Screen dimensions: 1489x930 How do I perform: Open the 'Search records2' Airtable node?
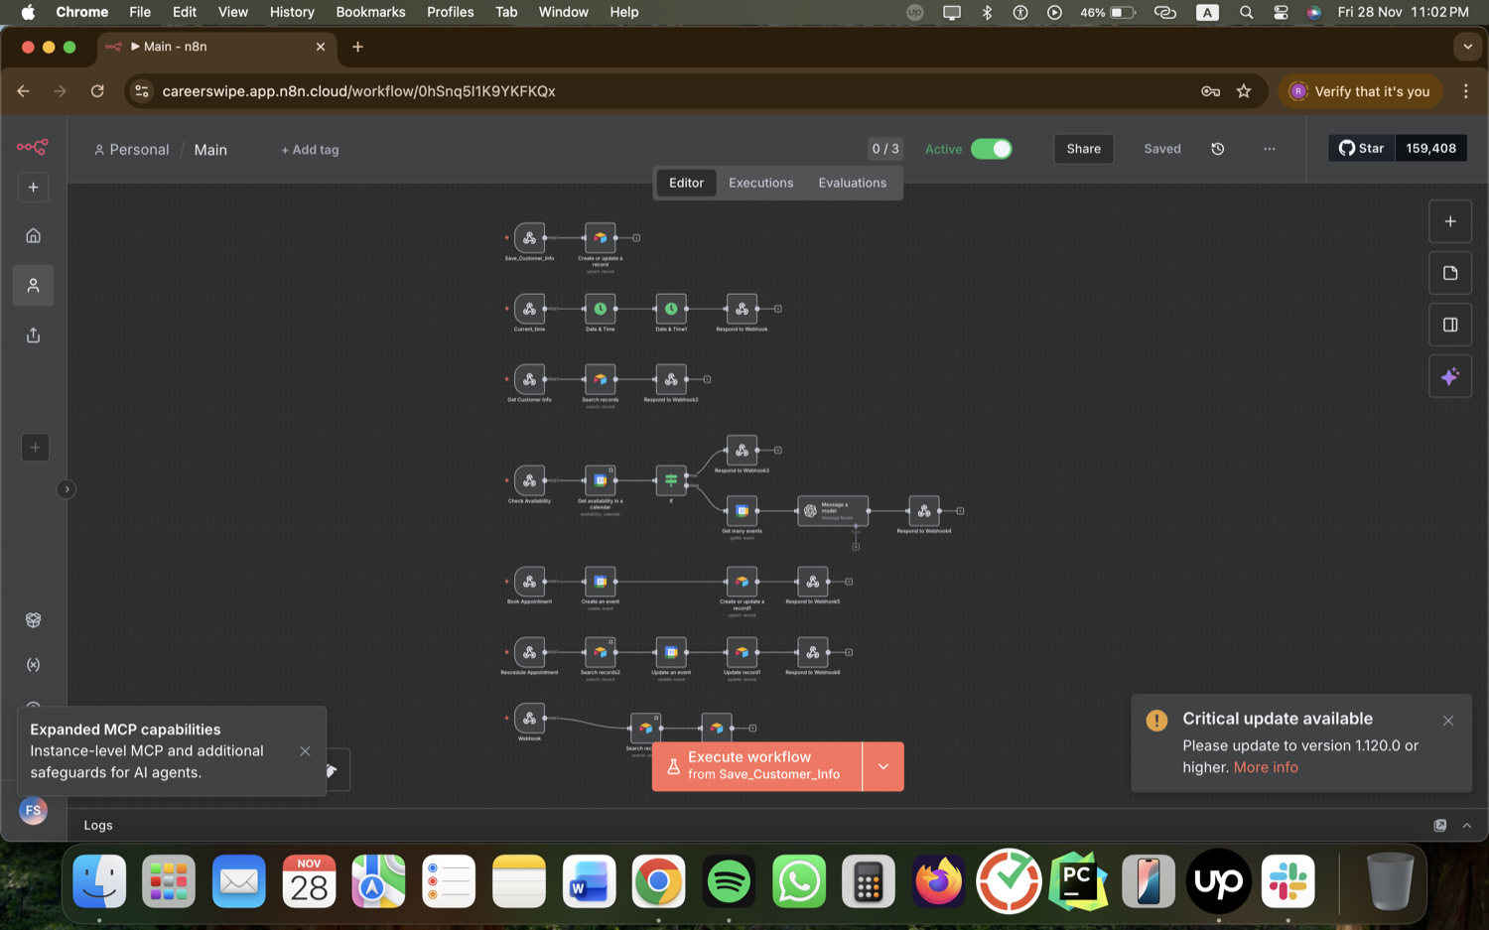(x=601, y=652)
